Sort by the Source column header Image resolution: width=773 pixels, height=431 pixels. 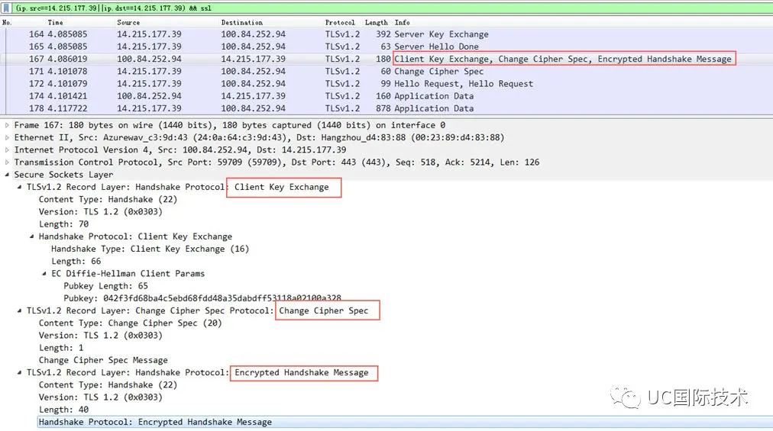pyautogui.click(x=128, y=23)
